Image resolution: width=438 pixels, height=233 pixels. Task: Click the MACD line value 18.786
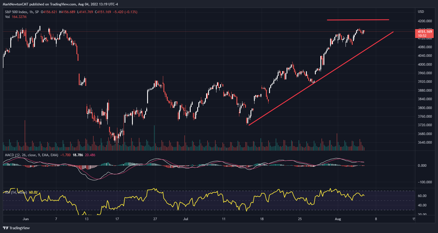[78, 155]
